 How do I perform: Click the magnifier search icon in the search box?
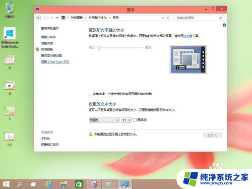(x=220, y=18)
